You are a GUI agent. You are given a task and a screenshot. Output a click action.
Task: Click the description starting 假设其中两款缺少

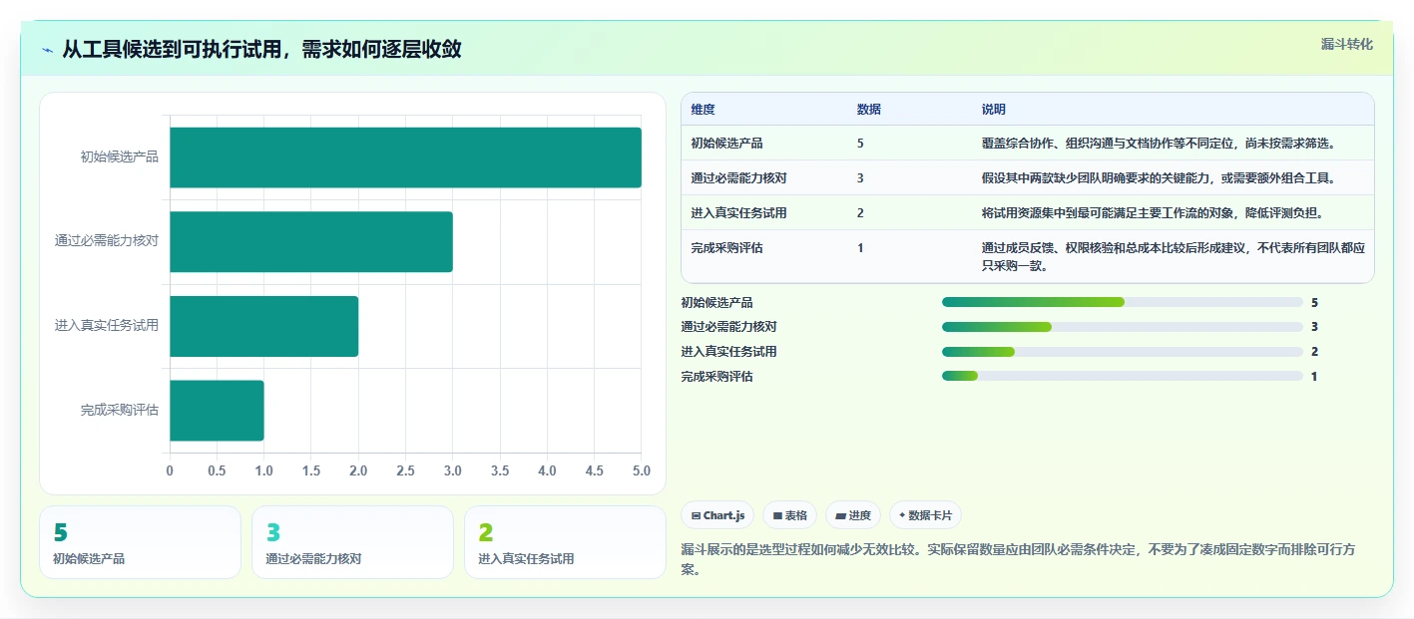(1159, 178)
